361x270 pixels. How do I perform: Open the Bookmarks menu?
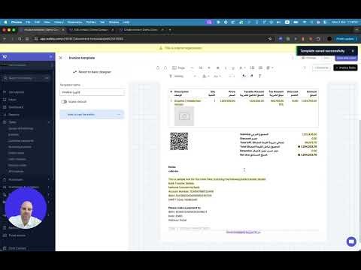pyautogui.click(x=74, y=22)
